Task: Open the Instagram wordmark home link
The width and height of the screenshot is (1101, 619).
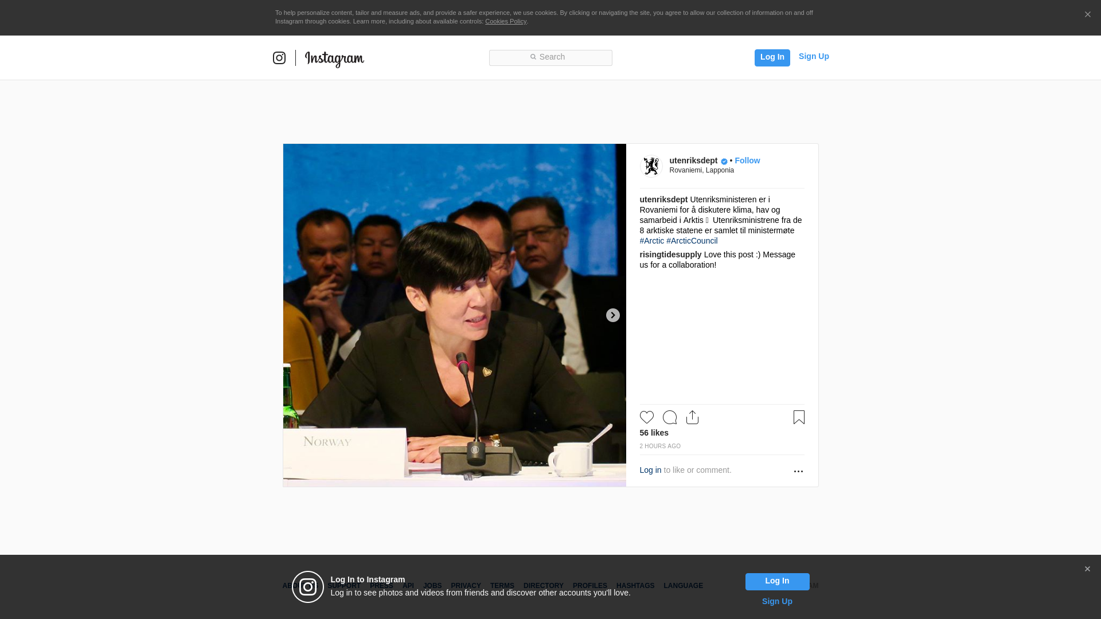Action: (x=334, y=59)
